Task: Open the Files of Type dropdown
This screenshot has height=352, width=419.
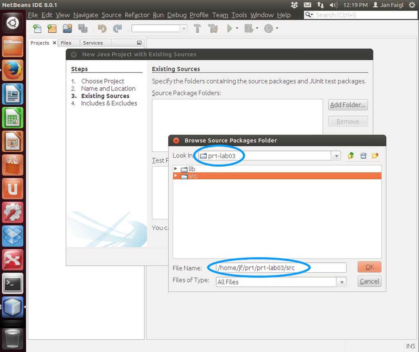Action: pyautogui.click(x=342, y=282)
